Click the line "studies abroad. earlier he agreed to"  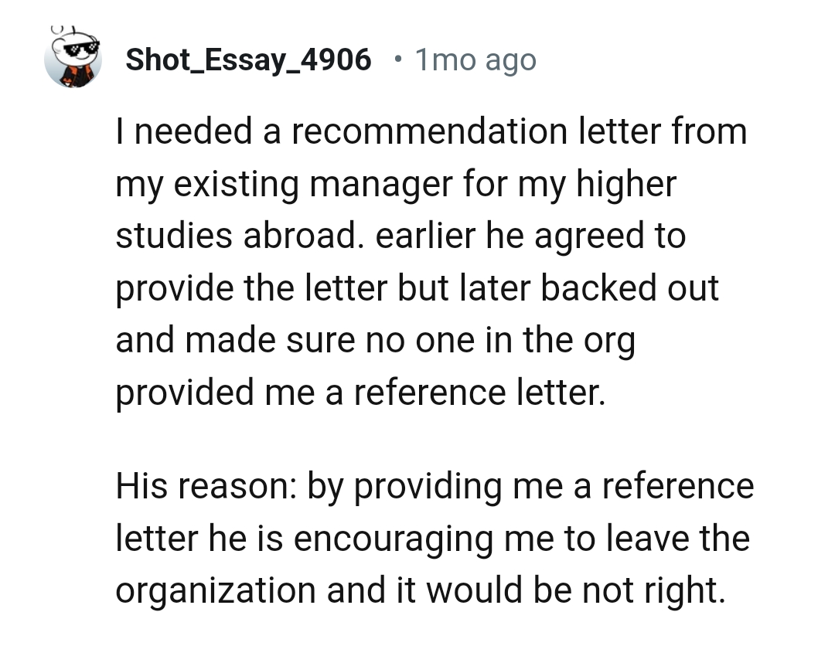tap(400, 236)
